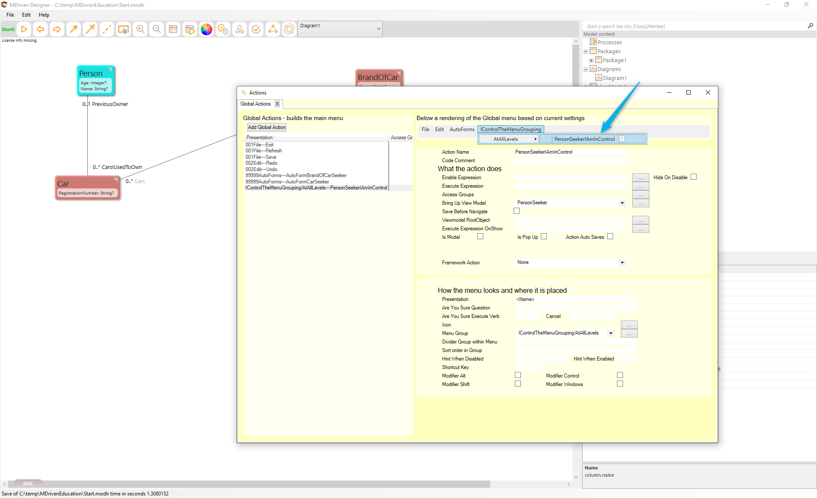Click ellipsis button next to Enable Expression
The width and height of the screenshot is (817, 498).
(x=640, y=177)
